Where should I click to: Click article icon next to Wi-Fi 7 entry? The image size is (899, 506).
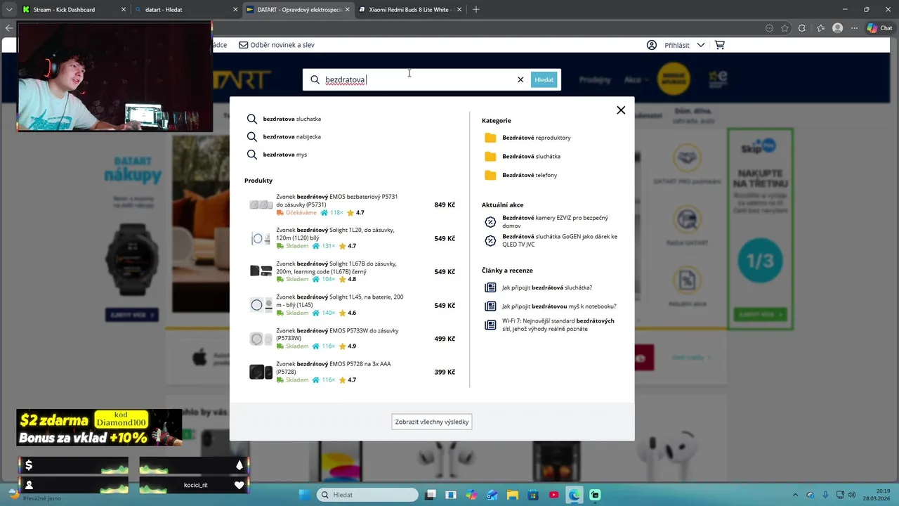point(490,325)
